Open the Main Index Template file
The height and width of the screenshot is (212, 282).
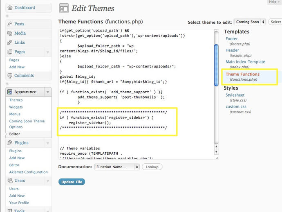245,62
